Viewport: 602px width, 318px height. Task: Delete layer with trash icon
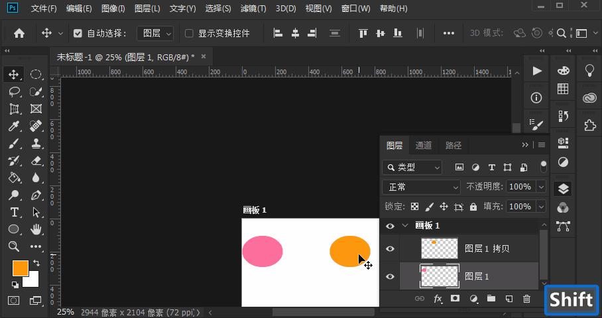pos(526,298)
